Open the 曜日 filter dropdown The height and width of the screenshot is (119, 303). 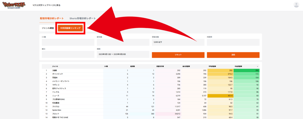[68, 54]
